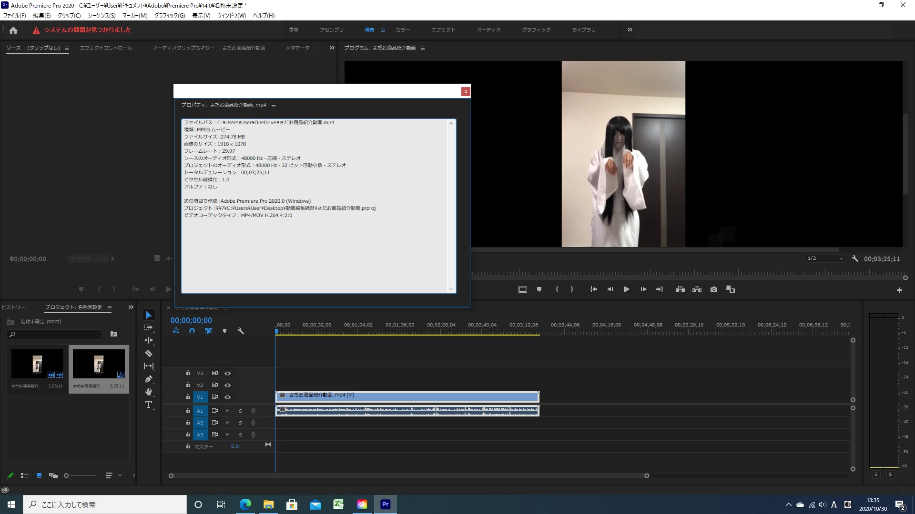Open the シーケンス(S) menu
Screen dimensions: 915x514
click(x=102, y=15)
